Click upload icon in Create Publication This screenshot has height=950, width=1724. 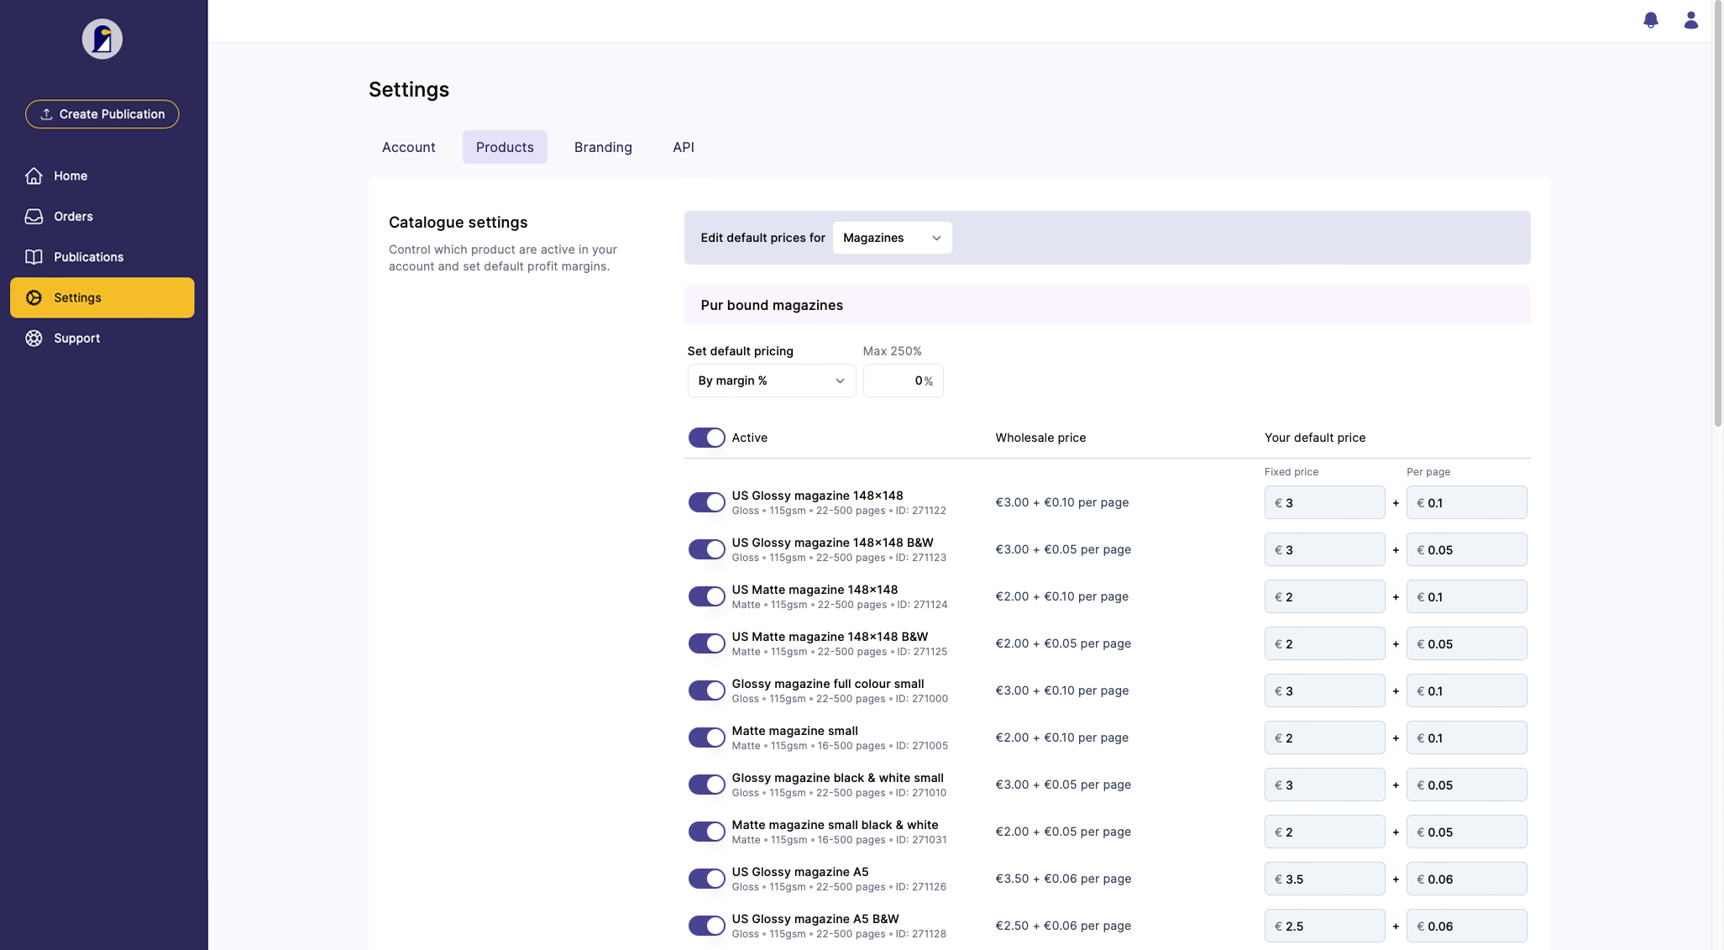(x=46, y=114)
